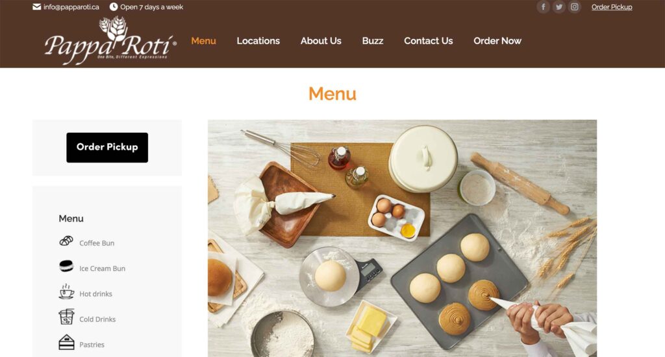This screenshot has width=665, height=357.
Task: Open the Twitter social icon
Action: 559,6
